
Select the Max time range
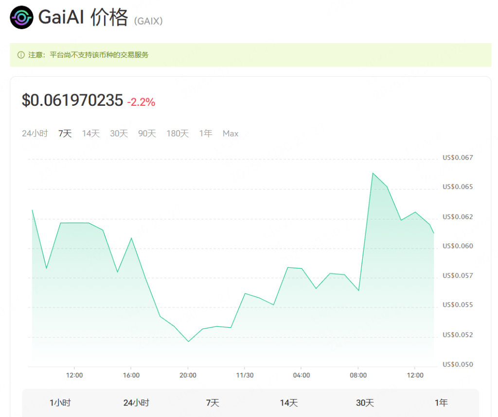click(x=230, y=133)
